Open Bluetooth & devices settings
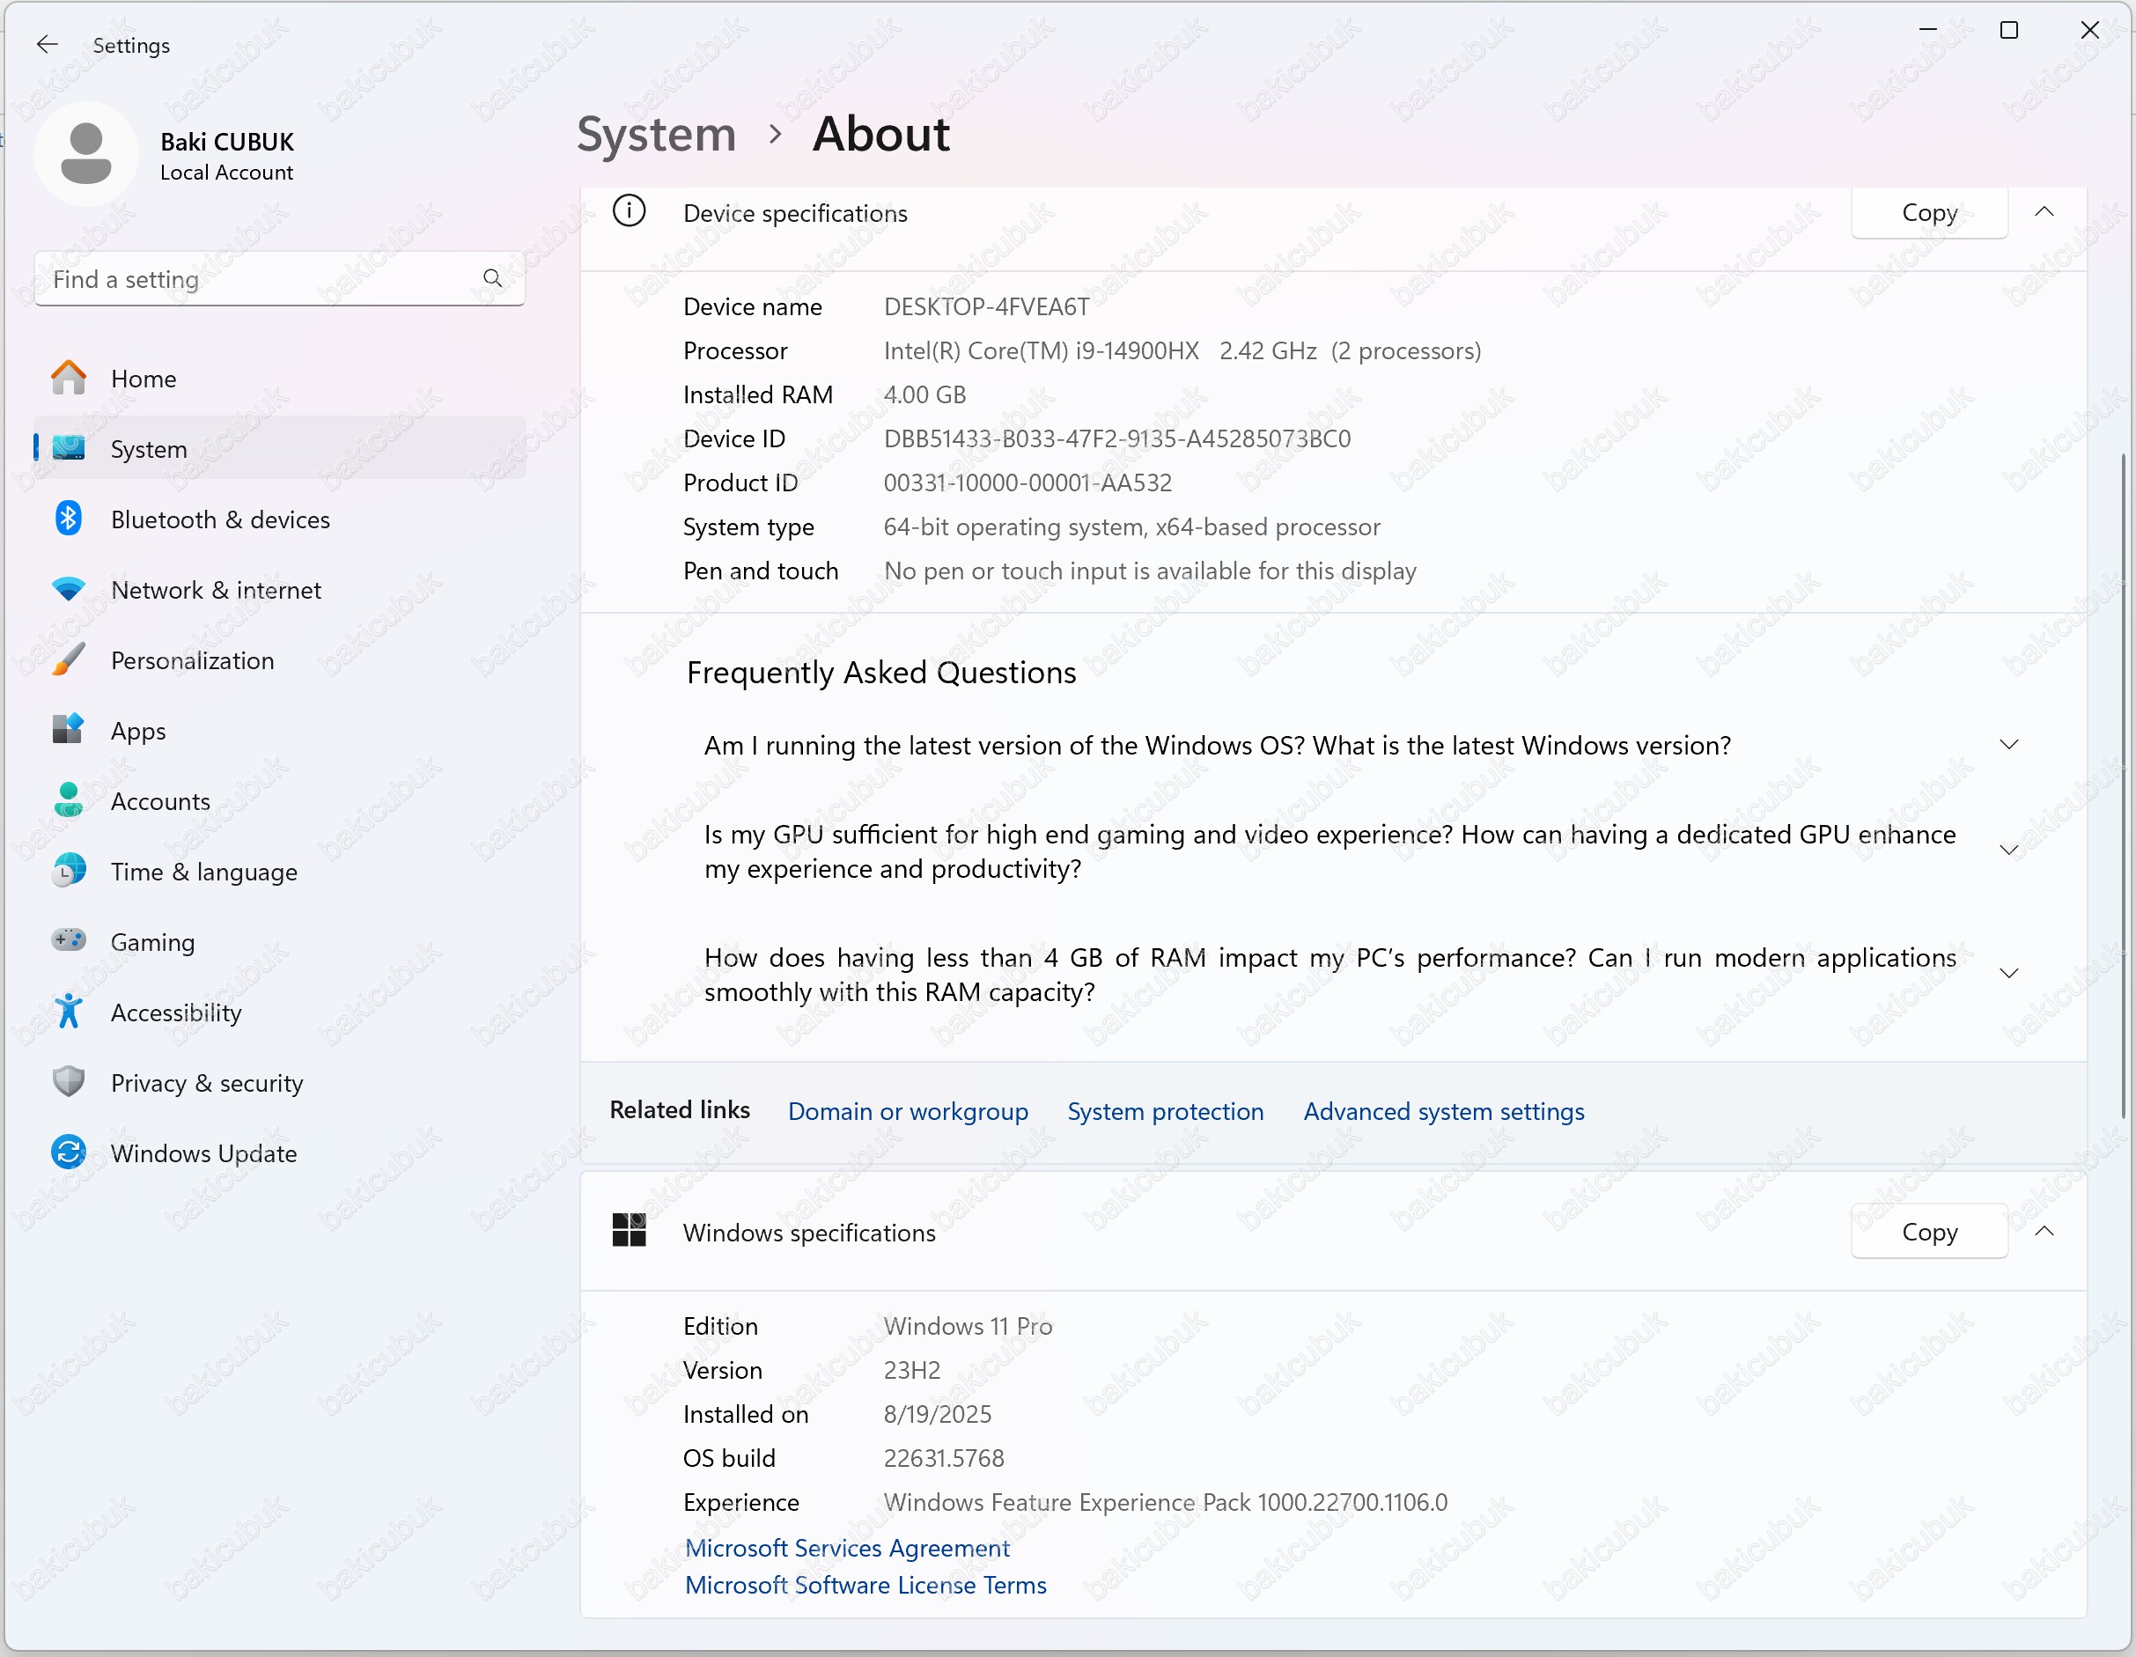 [280, 519]
